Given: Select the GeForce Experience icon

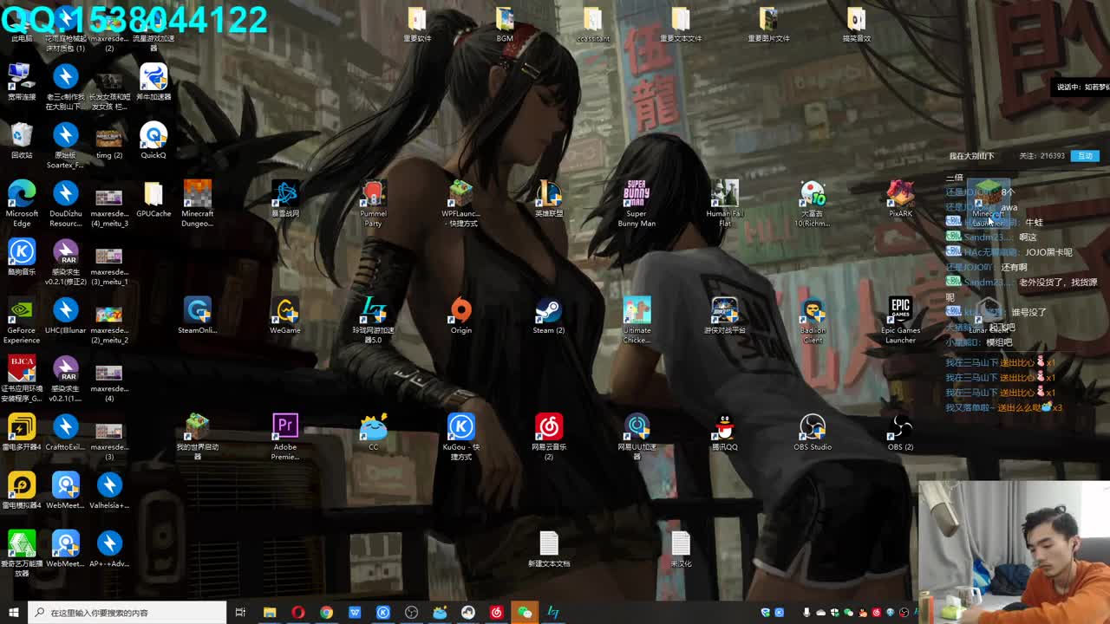Looking at the screenshot, I should click(x=22, y=312).
